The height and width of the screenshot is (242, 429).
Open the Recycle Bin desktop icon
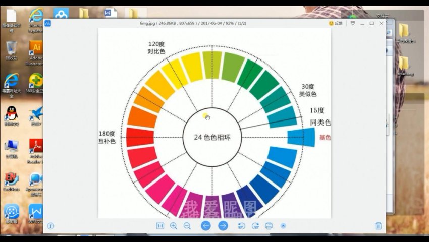(11, 49)
